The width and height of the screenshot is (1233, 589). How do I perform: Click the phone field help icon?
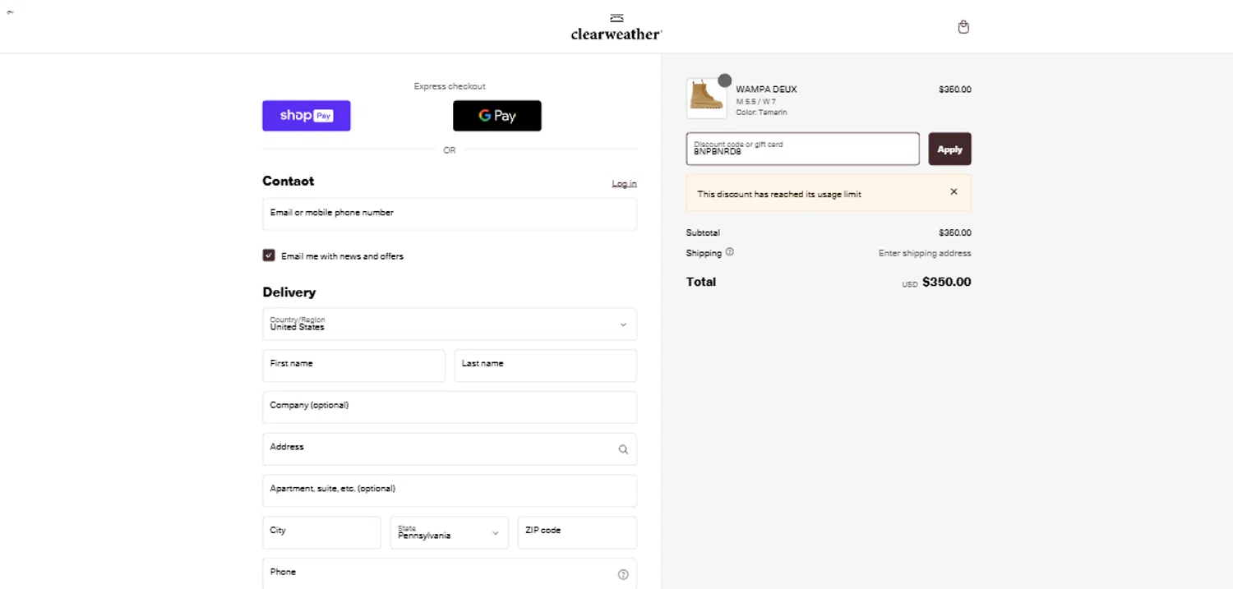click(x=623, y=574)
